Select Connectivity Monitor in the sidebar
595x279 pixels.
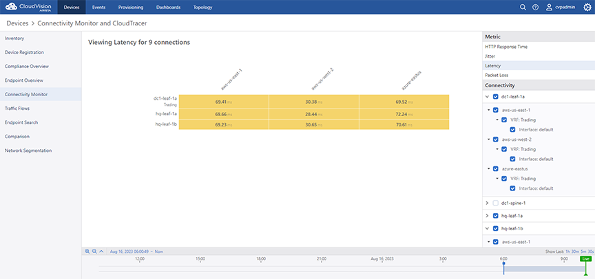41,94
